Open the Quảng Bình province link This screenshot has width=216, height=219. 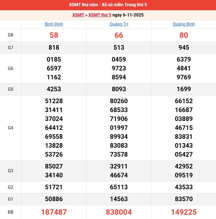tap(184, 24)
